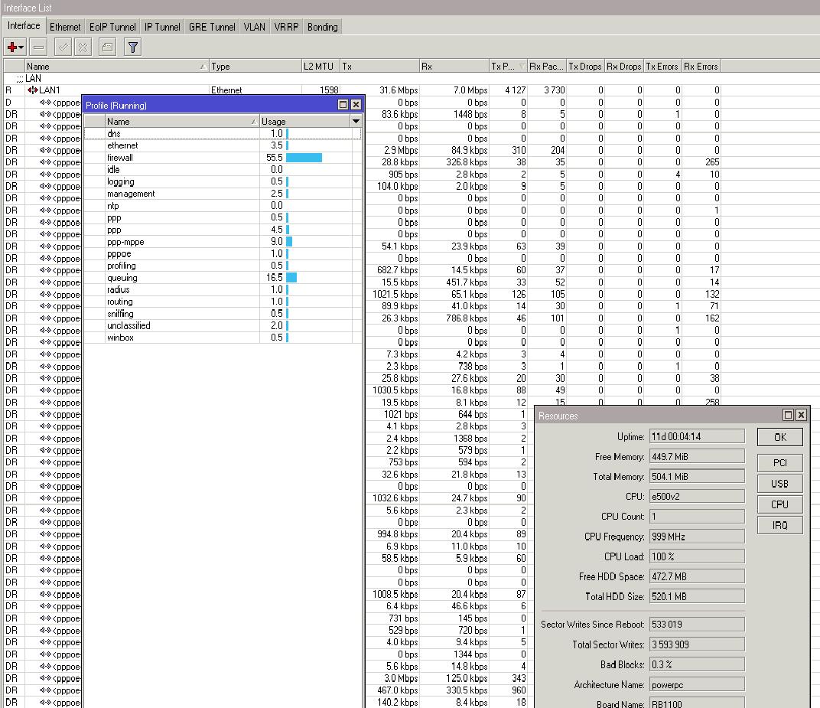
Task: Open the Tx packets column sort arrow
Action: pos(522,67)
